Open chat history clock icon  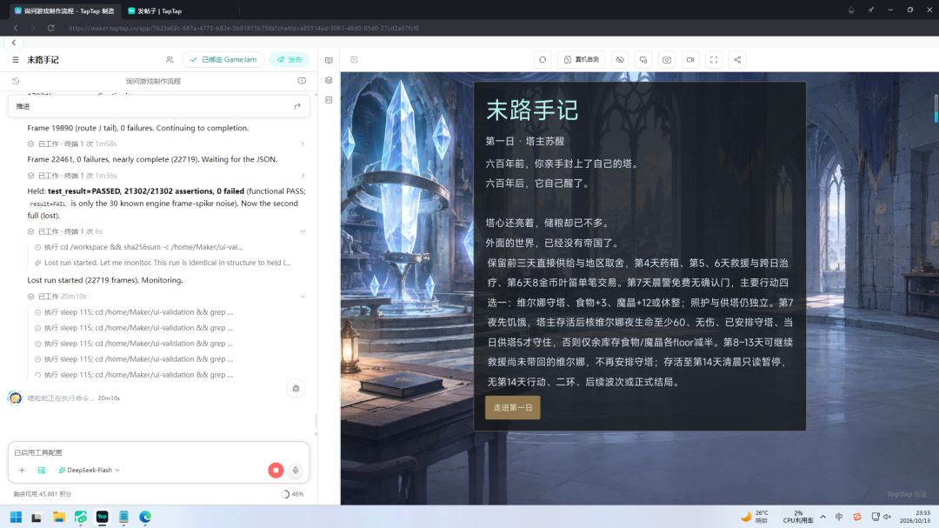pos(16,81)
